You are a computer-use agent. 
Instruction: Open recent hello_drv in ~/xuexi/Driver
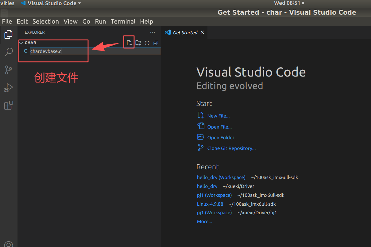coord(207,186)
